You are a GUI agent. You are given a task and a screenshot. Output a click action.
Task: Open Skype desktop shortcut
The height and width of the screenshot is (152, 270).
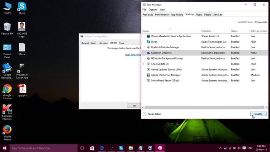[x=22, y=8]
